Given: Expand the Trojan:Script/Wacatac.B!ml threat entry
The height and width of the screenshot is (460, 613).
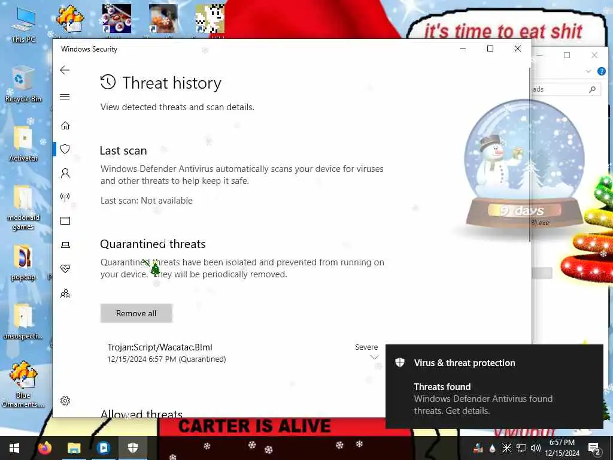Looking at the screenshot, I should click(374, 357).
